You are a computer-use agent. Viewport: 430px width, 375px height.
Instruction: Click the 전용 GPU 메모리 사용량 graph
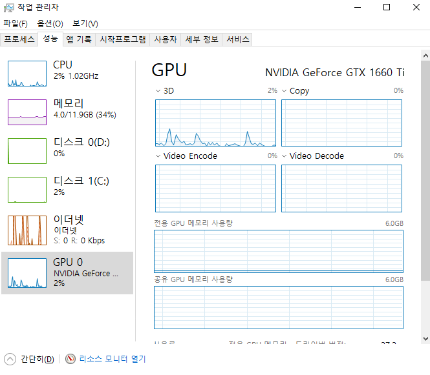click(279, 251)
